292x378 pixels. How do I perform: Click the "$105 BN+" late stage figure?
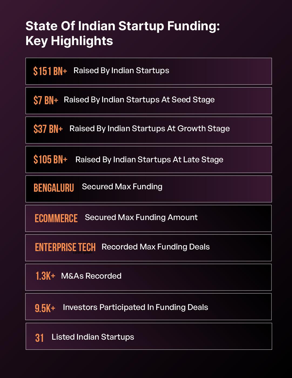click(x=50, y=160)
